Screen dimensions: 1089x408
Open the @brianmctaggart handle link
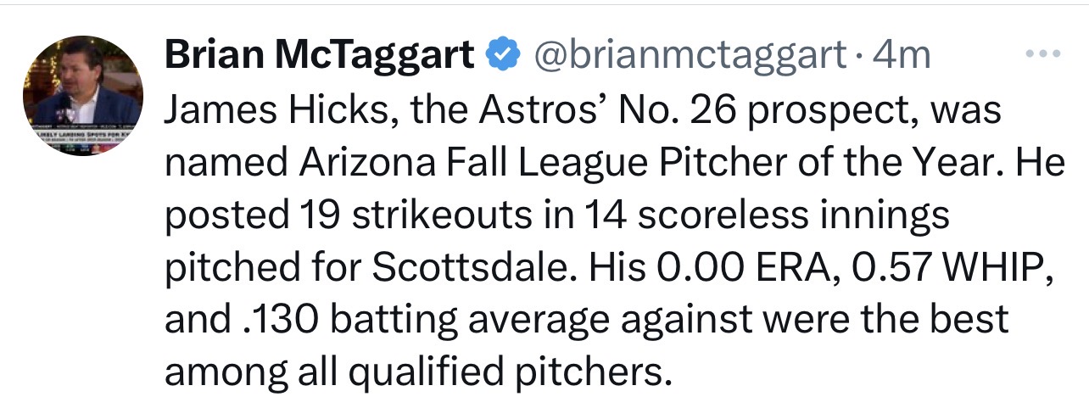(x=689, y=55)
